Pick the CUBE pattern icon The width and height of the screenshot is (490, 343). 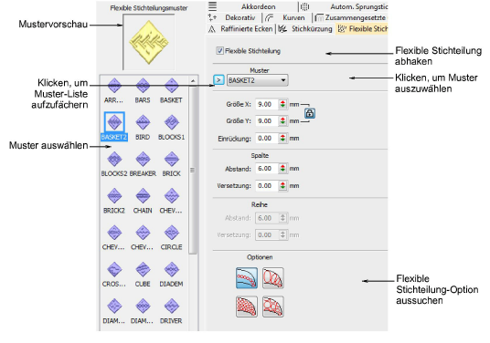coord(143,269)
